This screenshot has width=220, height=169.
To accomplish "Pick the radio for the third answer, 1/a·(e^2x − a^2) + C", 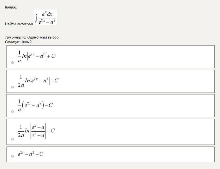I will [12, 112].
